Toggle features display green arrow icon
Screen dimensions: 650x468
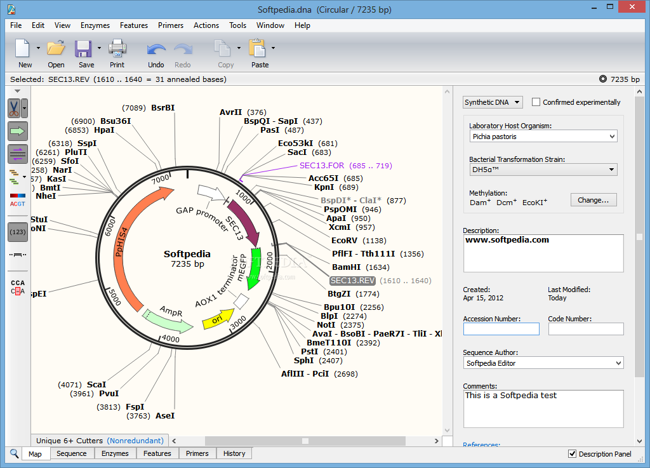coord(17,131)
